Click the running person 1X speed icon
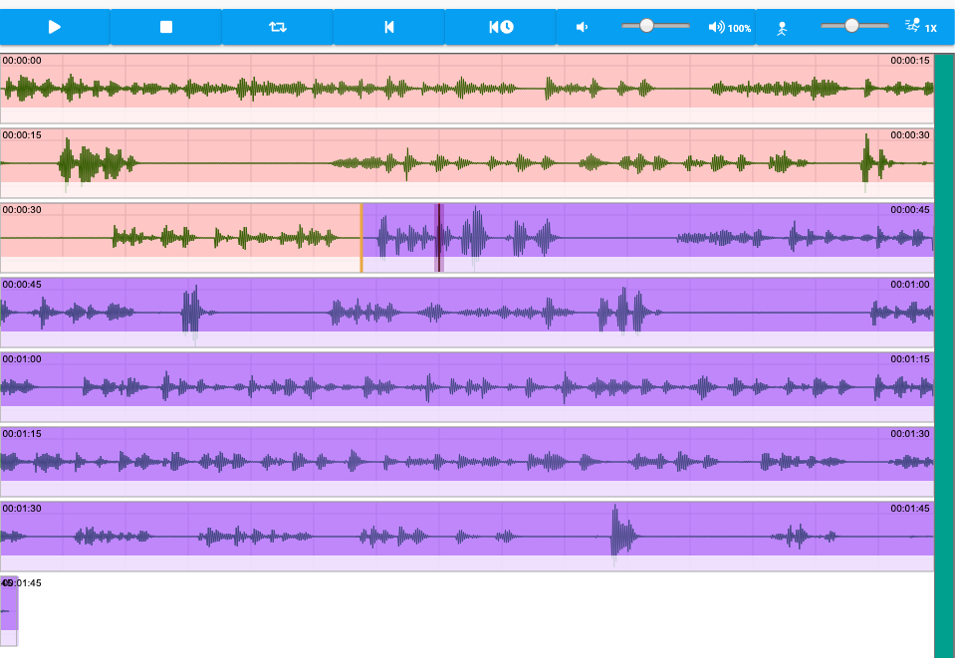Screen dimensions: 955x658 [x=921, y=27]
